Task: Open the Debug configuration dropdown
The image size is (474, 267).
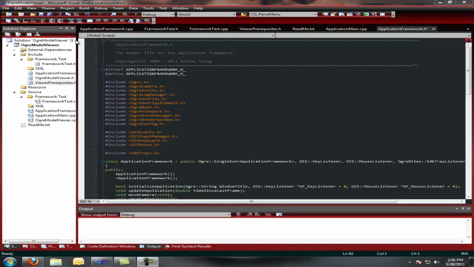Action: click(172, 14)
